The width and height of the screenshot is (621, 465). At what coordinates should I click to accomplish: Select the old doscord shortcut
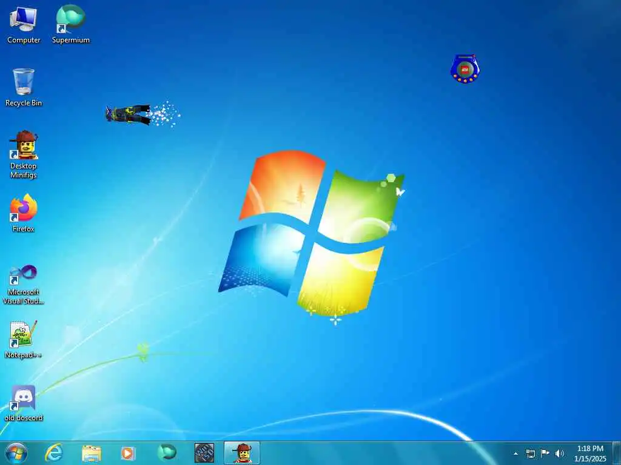(24, 403)
